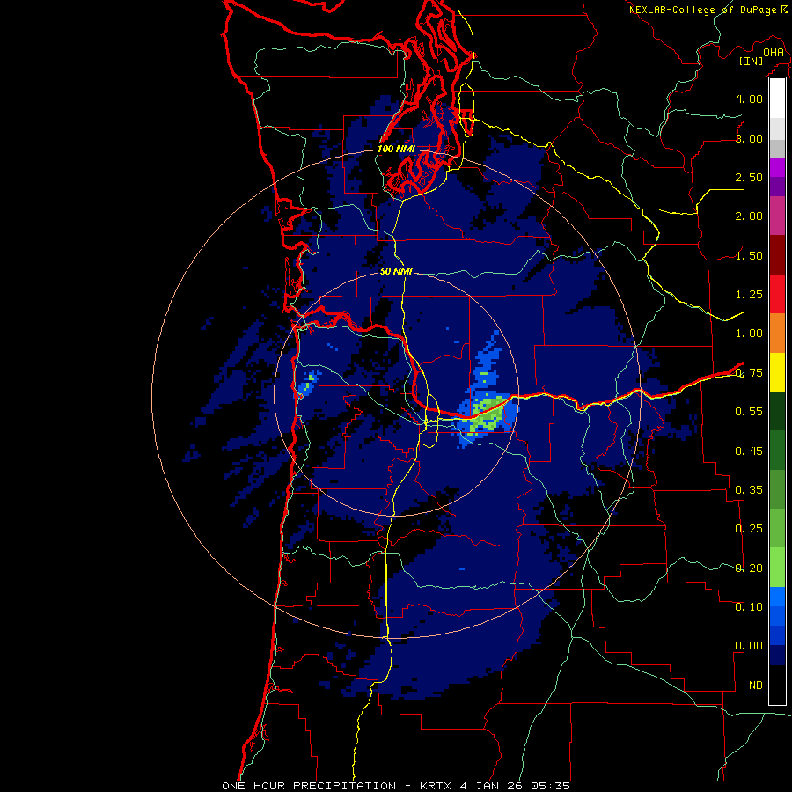
Task: Click the 1.00 scale label
Action: pyautogui.click(x=749, y=334)
